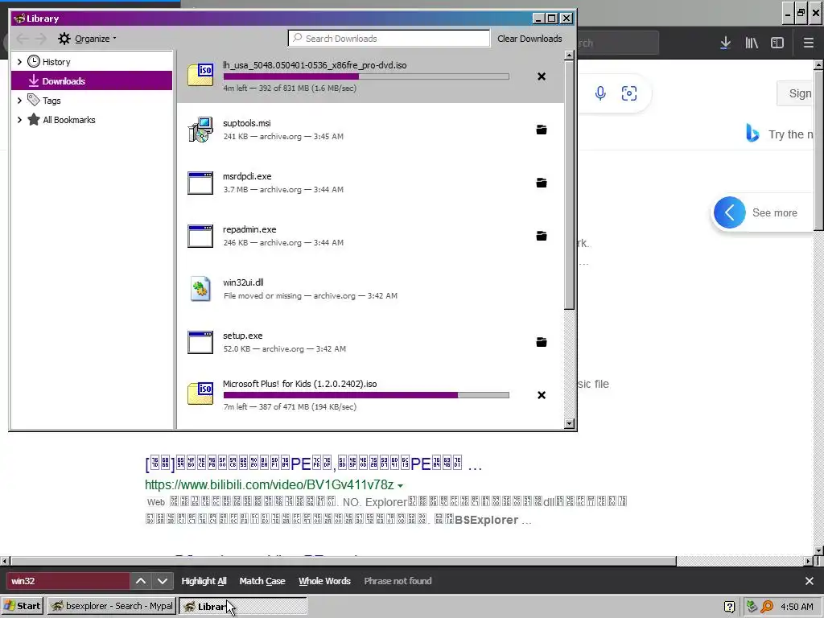
Task: Go to next find-bar match
Action: [x=163, y=581]
